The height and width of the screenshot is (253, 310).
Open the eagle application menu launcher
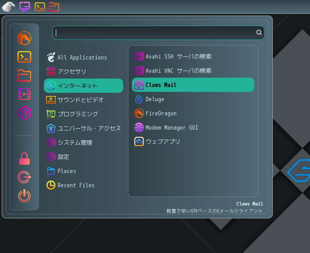pyautogui.click(x=8, y=7)
